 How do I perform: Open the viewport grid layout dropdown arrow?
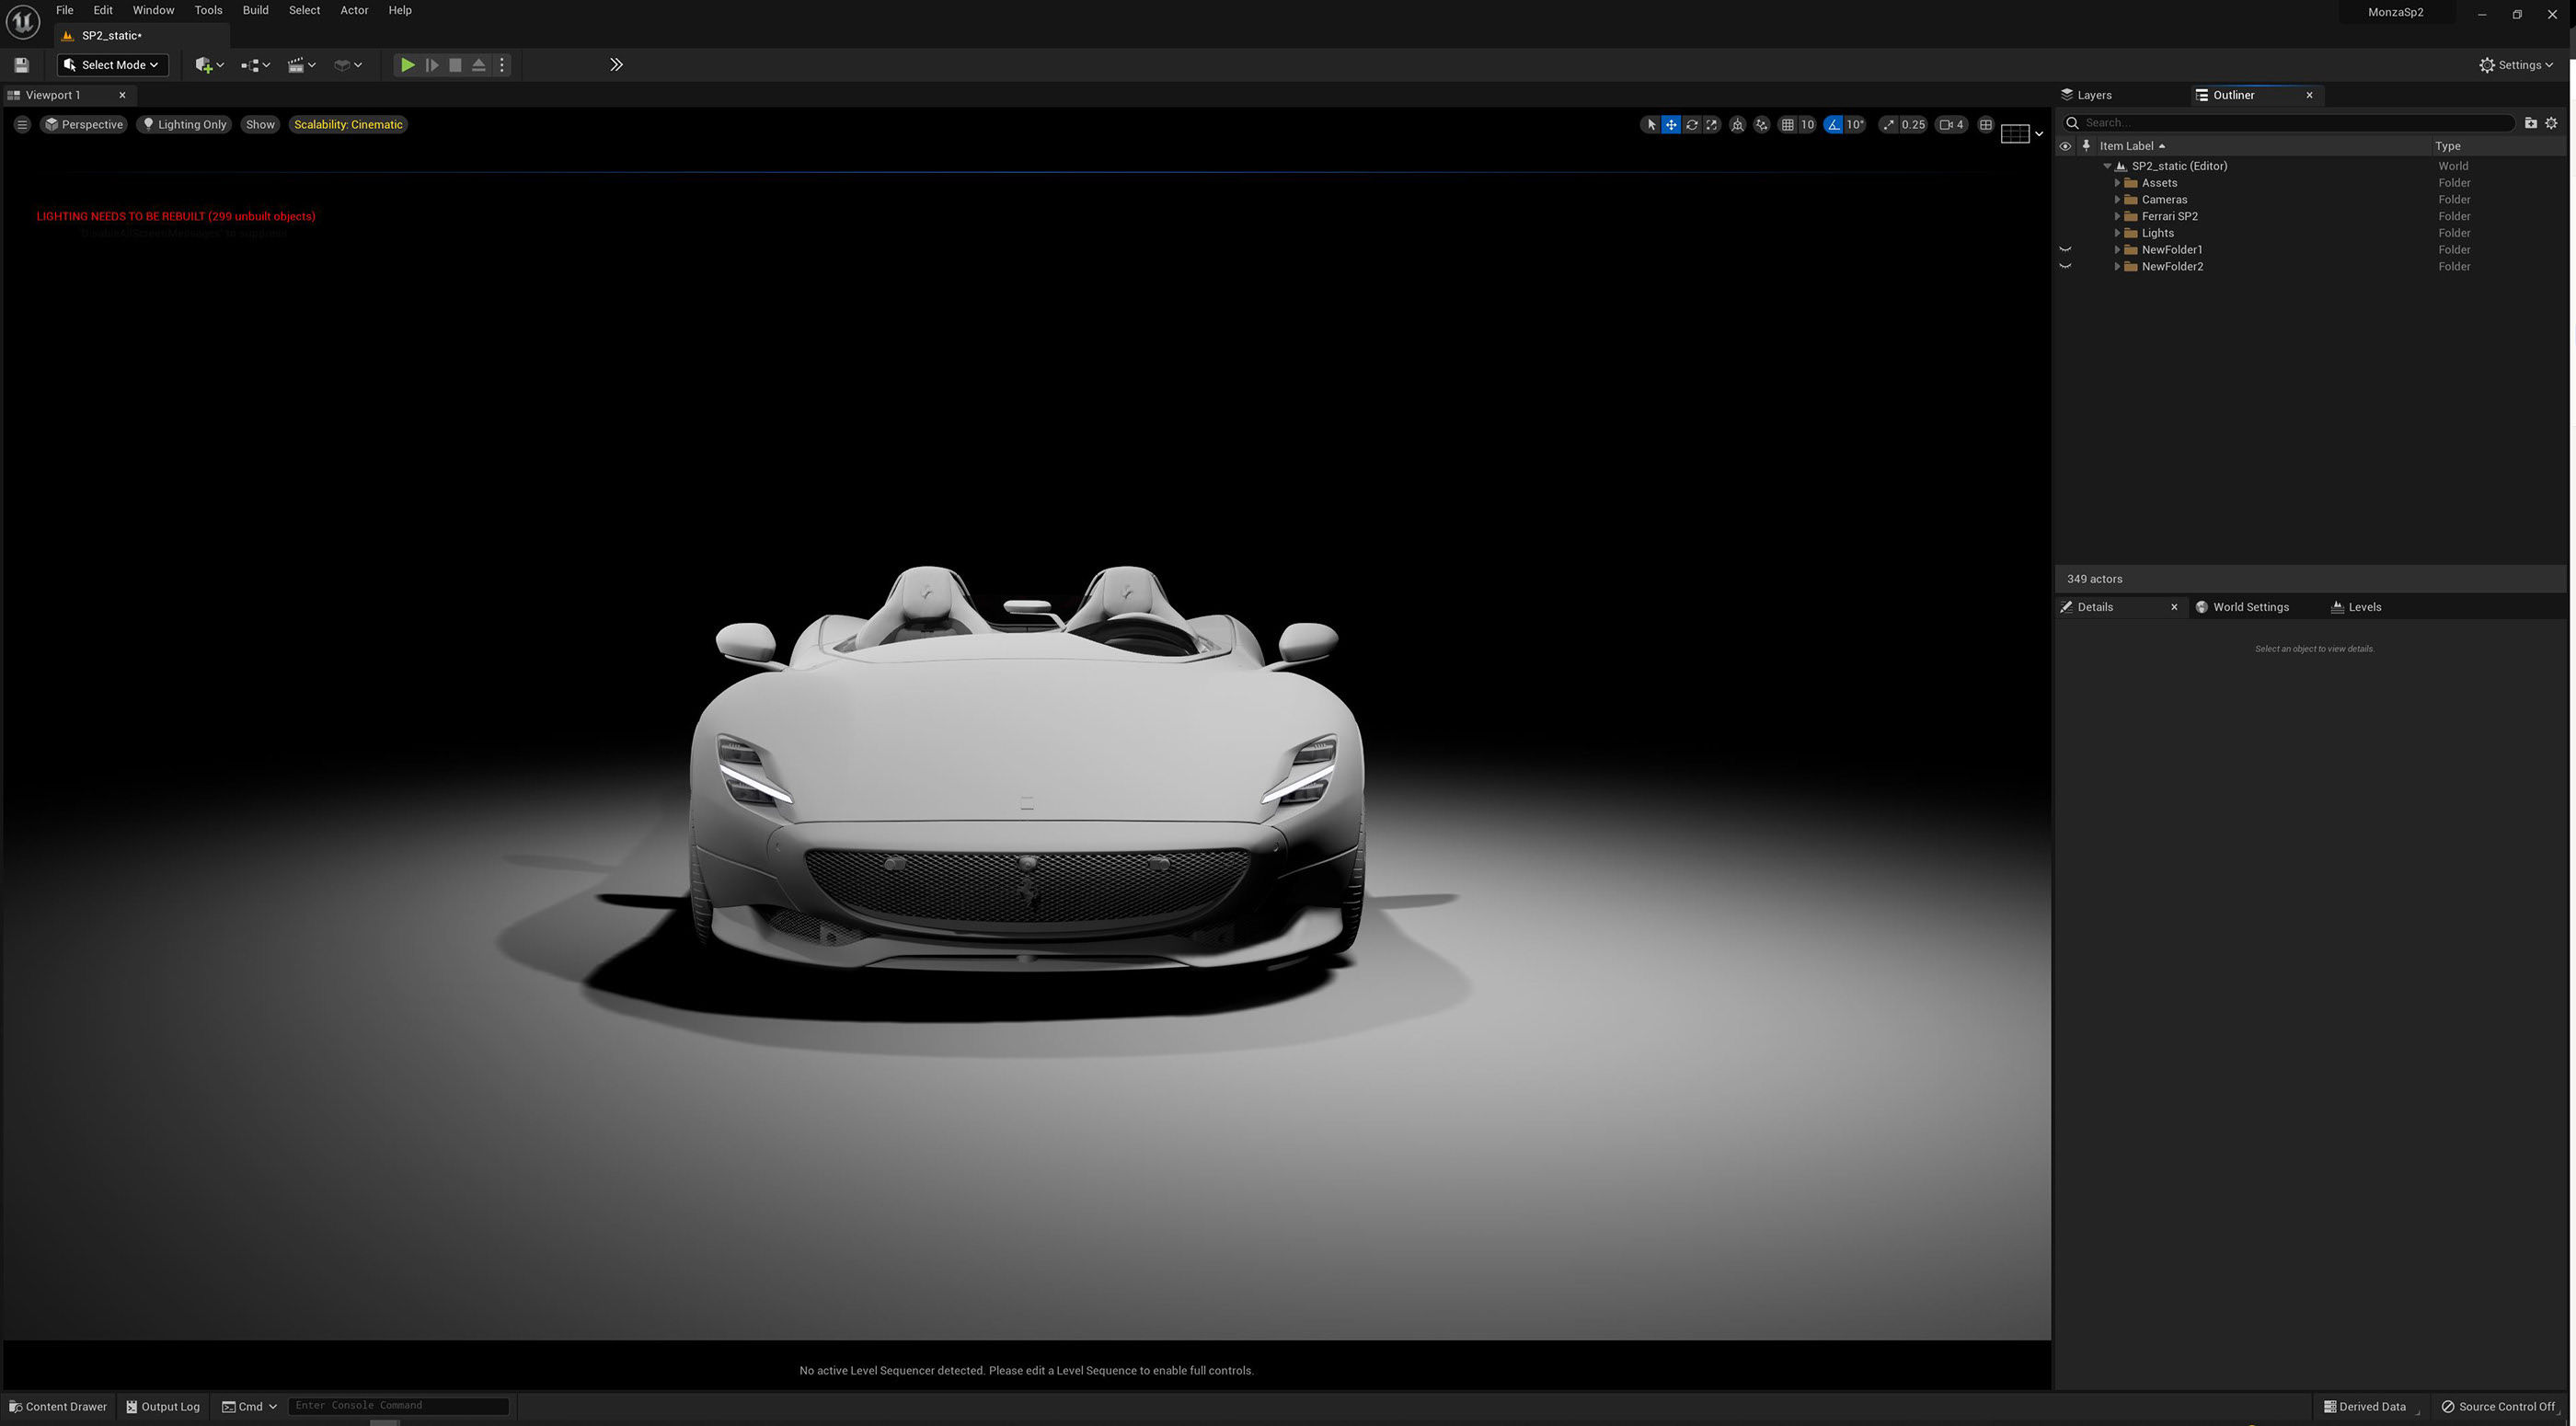pos(2039,134)
